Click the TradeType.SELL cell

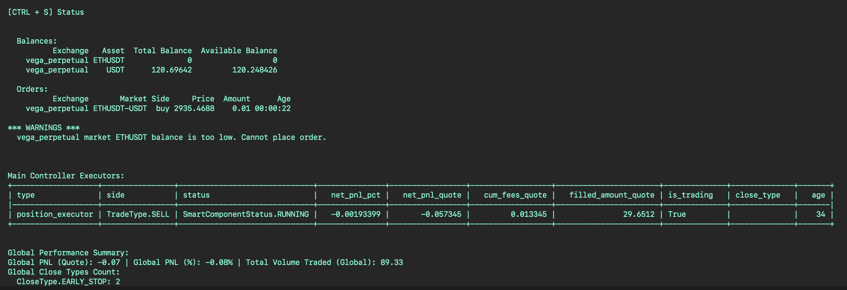coord(138,214)
